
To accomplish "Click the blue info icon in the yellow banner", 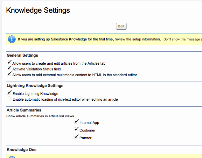I will coord(12,39).
